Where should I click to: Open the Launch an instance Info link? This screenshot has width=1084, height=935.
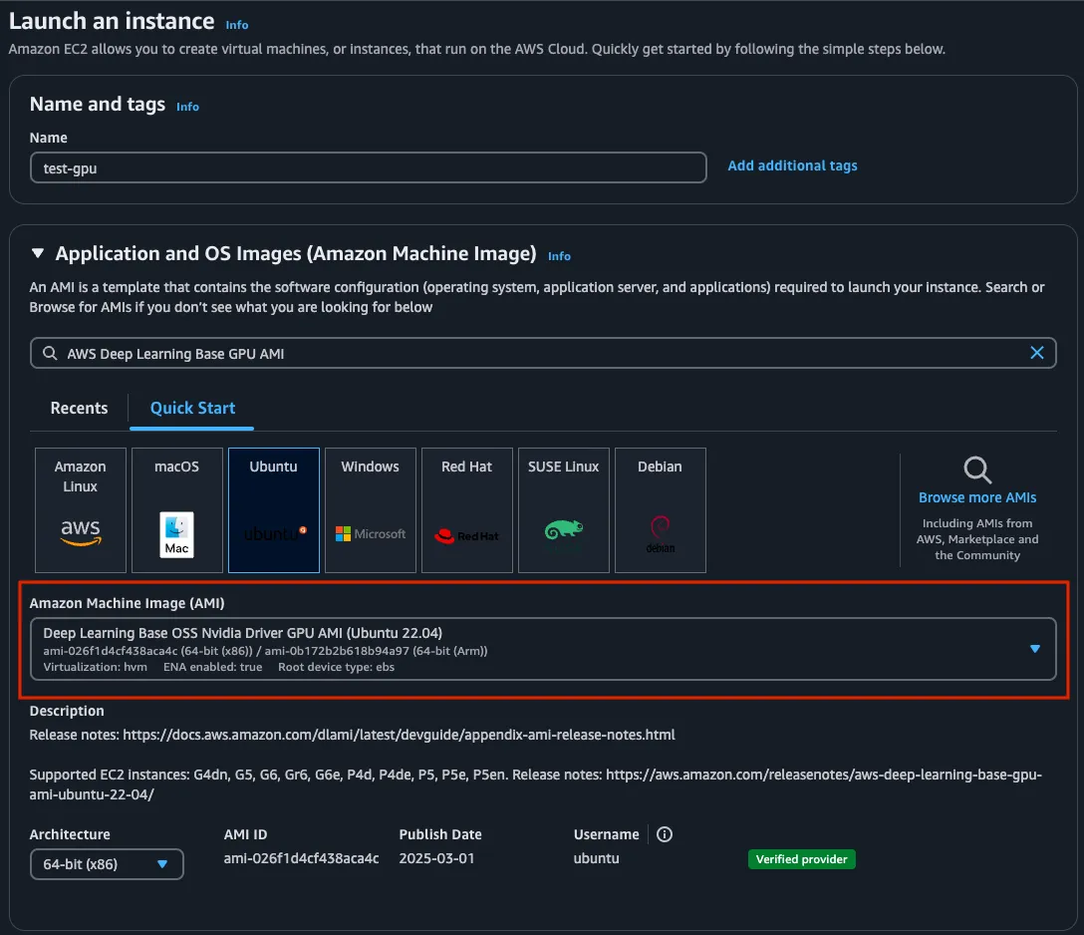237,25
